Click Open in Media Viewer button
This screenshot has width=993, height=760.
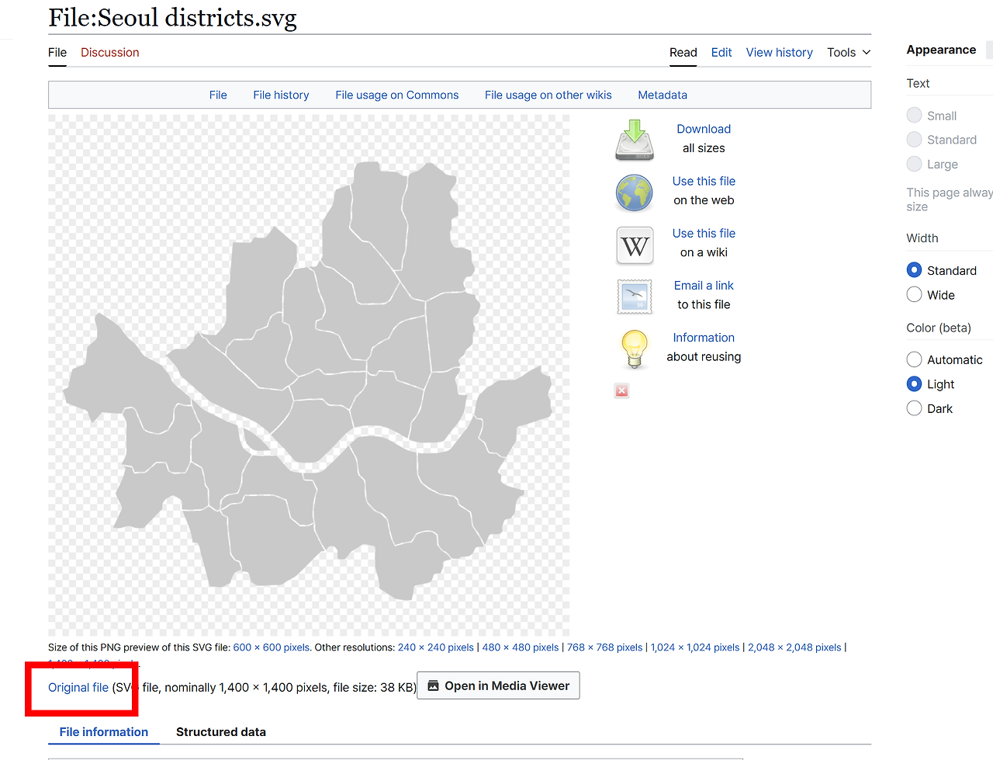click(x=498, y=685)
